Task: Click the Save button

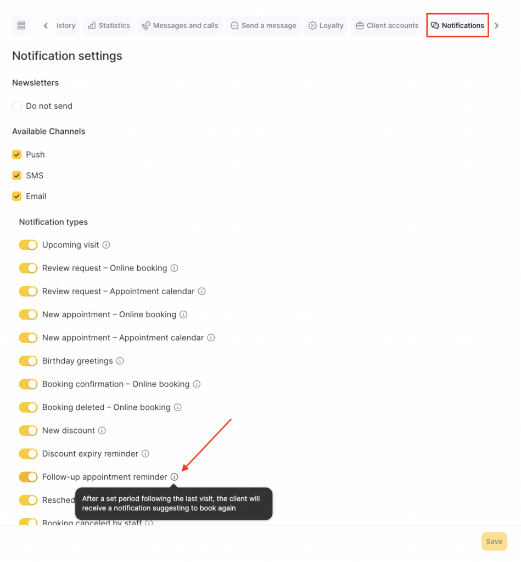Action: tap(494, 542)
